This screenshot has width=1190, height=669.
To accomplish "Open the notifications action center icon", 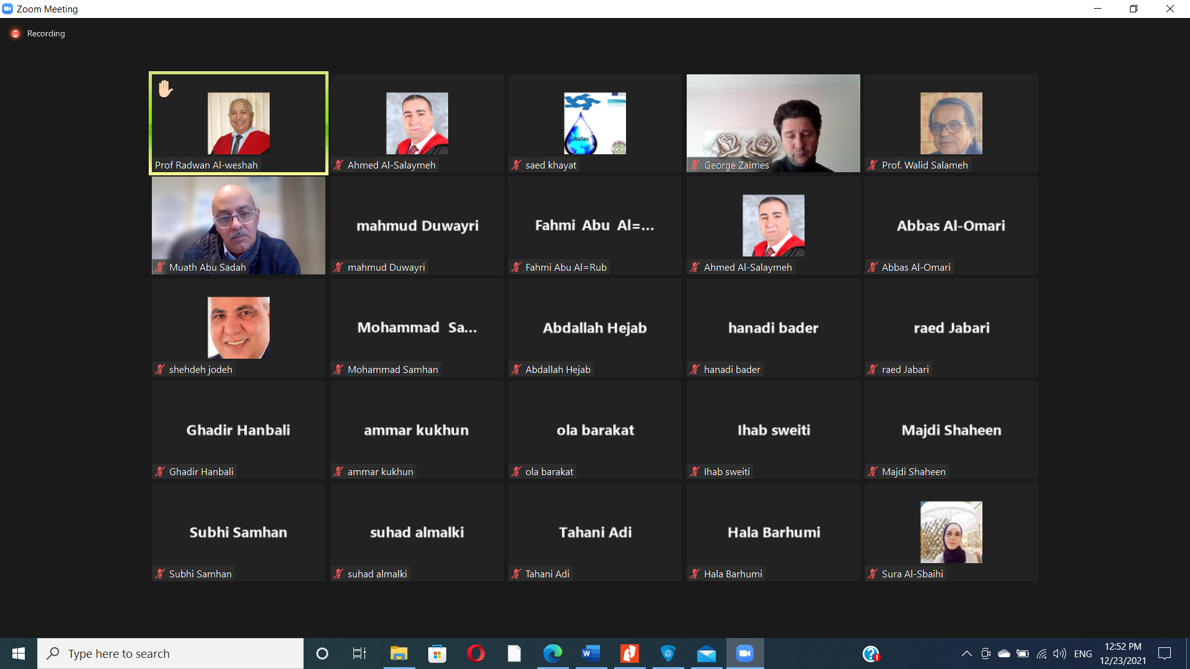I will tap(1165, 654).
